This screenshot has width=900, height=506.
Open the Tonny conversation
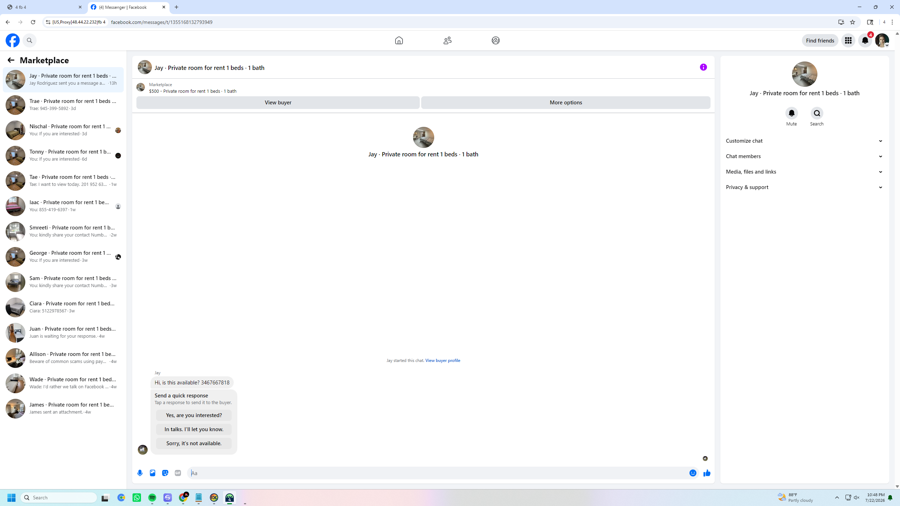(x=63, y=156)
